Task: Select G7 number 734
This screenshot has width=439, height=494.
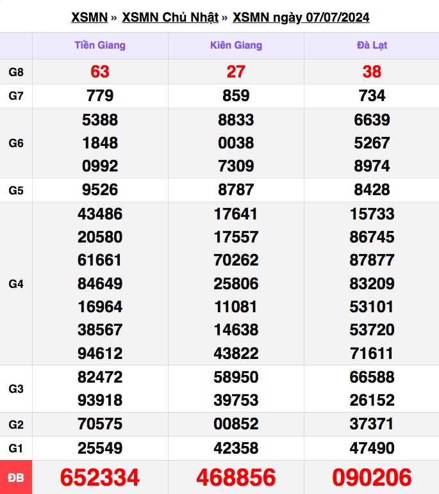Action: coord(372,95)
